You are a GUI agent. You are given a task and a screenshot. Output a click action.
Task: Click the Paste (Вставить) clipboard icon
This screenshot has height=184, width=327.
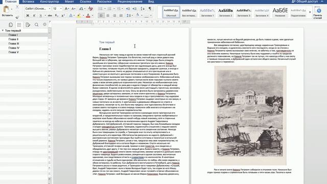click(6, 9)
